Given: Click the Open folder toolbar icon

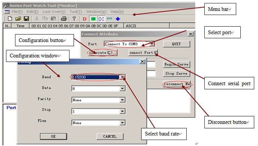Looking at the screenshot, I should (18, 19).
